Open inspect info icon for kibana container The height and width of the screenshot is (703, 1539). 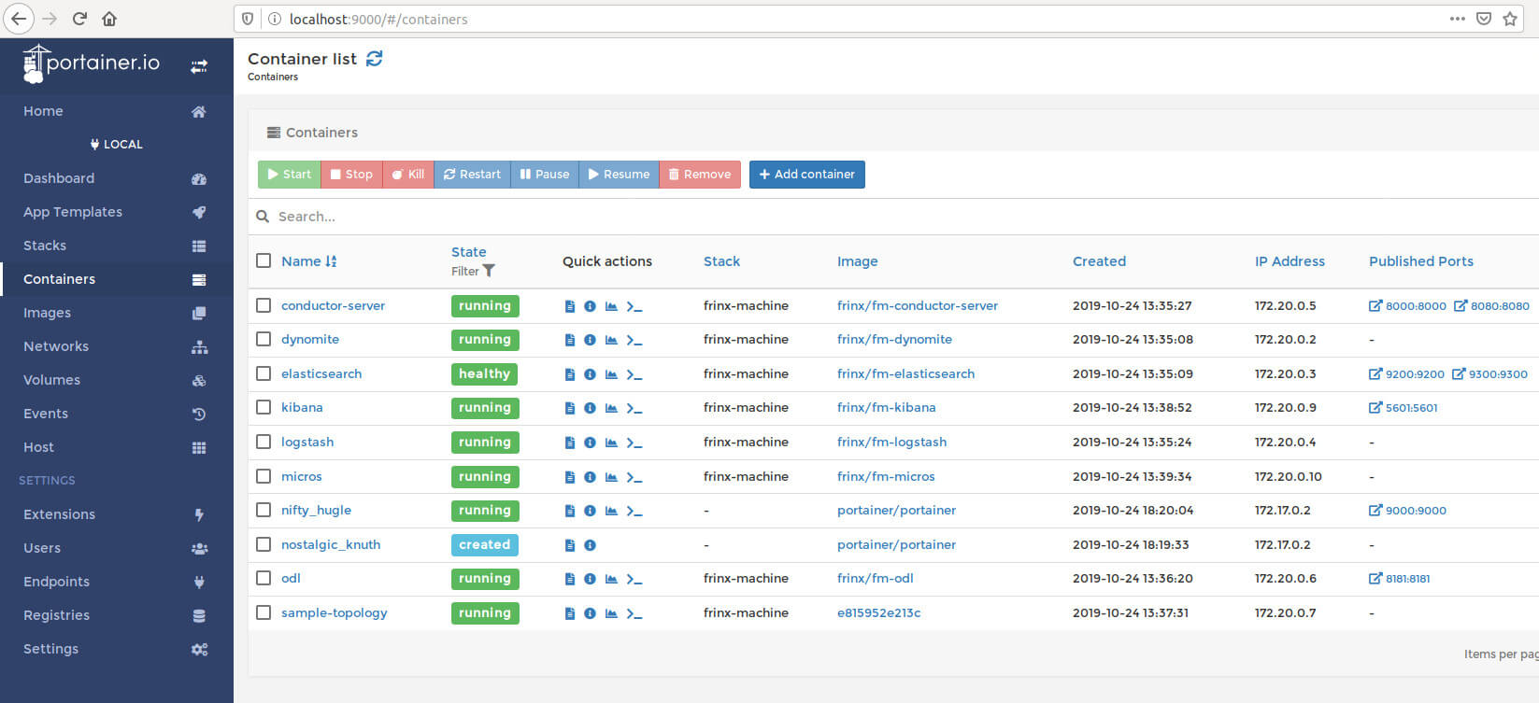[590, 408]
